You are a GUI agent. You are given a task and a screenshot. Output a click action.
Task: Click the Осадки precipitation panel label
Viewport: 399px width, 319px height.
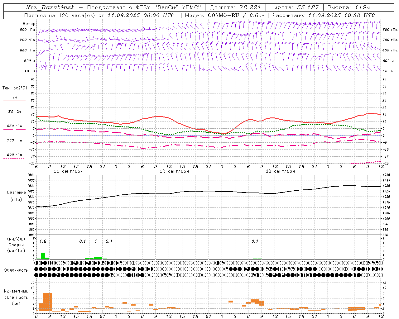click(16, 245)
